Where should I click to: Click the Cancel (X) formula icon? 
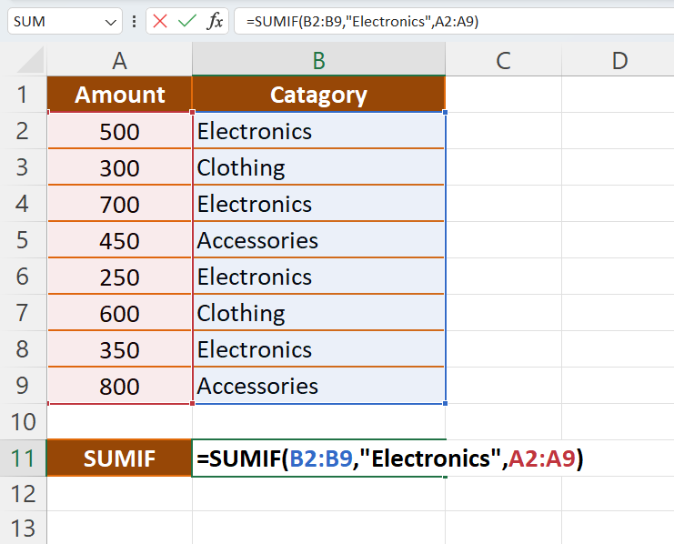coord(161,22)
